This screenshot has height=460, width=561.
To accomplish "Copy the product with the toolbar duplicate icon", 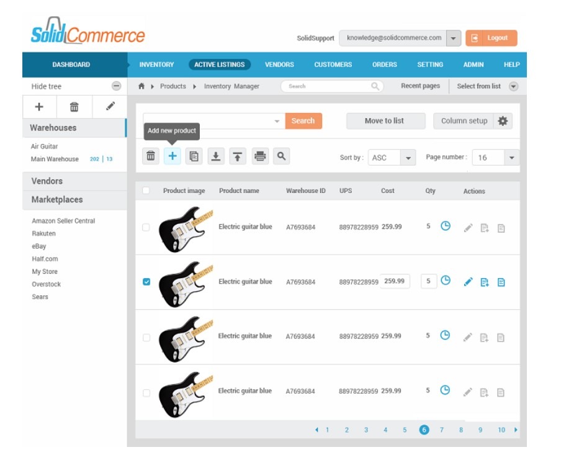I will [x=194, y=156].
